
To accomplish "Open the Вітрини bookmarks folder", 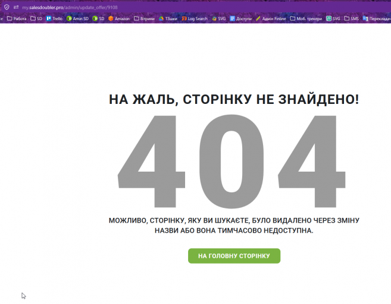I will (145, 18).
